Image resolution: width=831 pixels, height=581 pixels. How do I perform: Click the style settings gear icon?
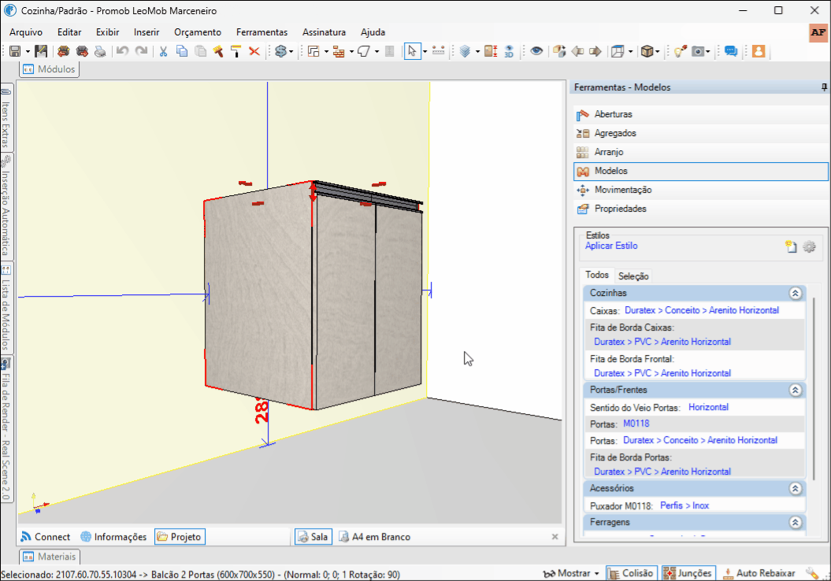coord(809,246)
